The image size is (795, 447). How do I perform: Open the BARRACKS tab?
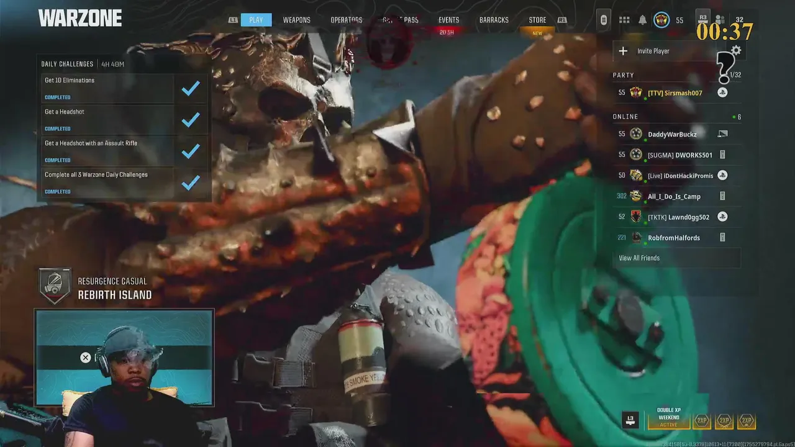494,20
